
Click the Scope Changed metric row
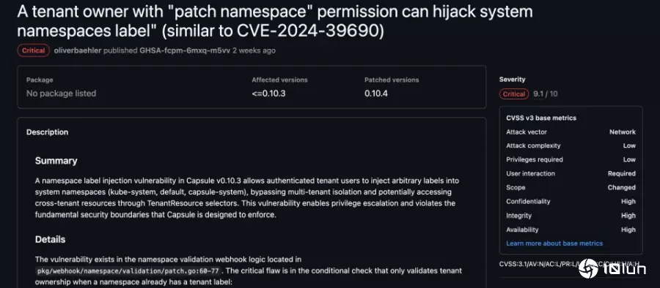571,188
